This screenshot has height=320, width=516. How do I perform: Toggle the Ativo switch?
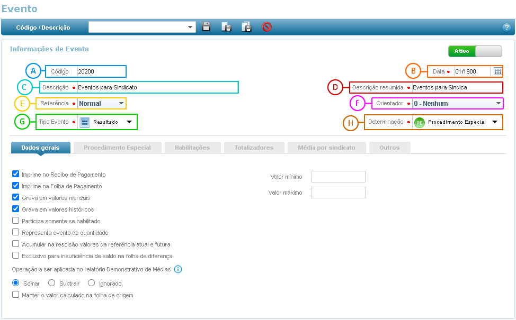475,51
